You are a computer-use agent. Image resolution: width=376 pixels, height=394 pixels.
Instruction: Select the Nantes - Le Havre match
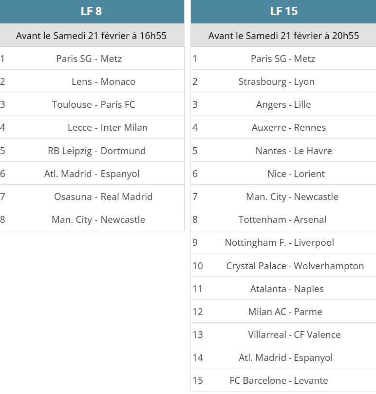pyautogui.click(x=294, y=151)
